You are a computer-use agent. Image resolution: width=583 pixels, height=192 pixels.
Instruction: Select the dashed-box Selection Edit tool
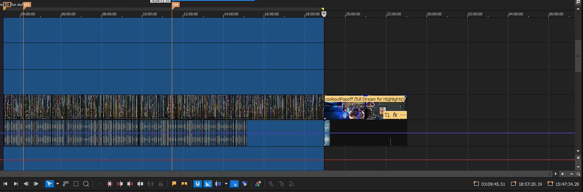click(76, 184)
